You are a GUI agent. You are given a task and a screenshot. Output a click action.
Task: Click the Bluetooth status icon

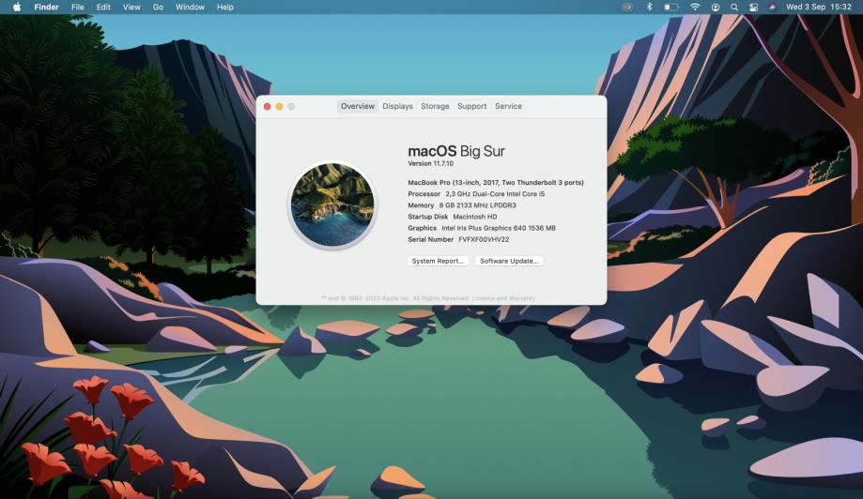[x=649, y=8]
